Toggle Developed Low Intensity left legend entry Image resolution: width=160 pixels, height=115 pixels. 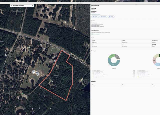pos(98,76)
